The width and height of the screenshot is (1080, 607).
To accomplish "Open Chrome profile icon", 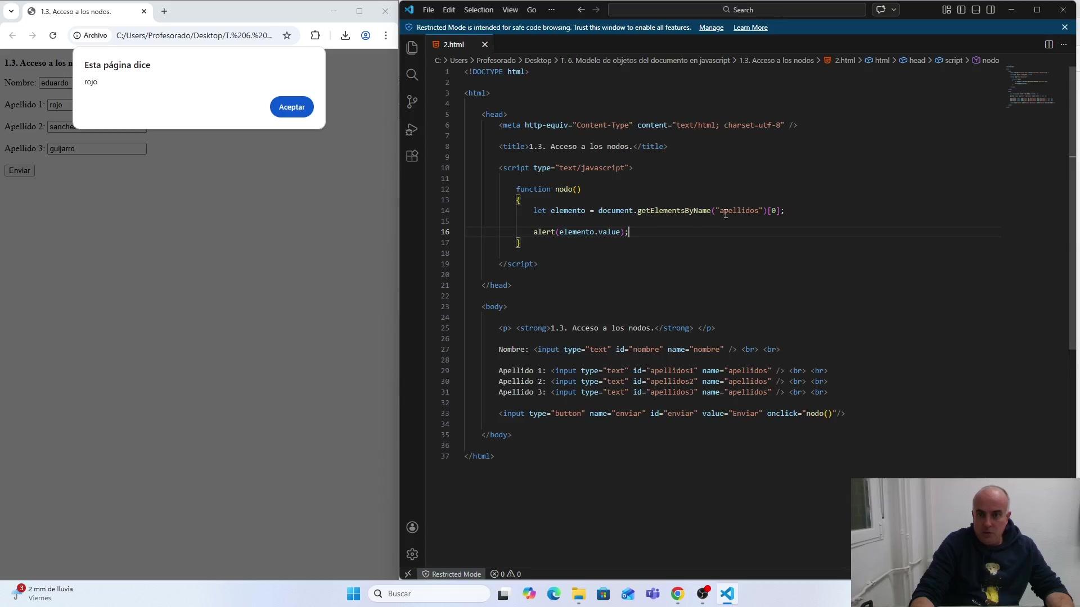I will click(366, 35).
